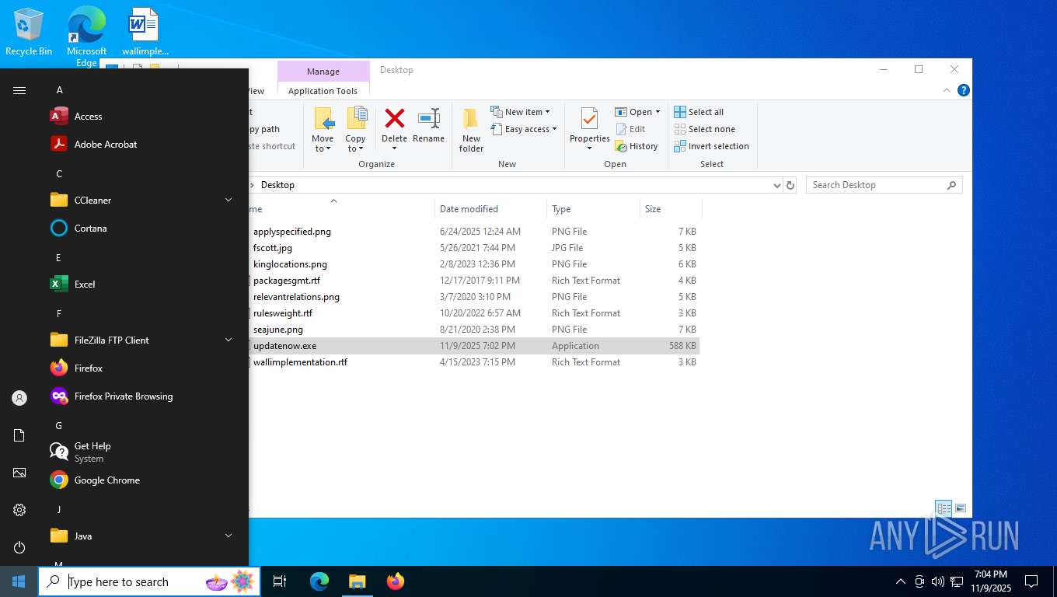1057x597 pixels.
Task: Click the red Delete icon
Action: [395, 119]
